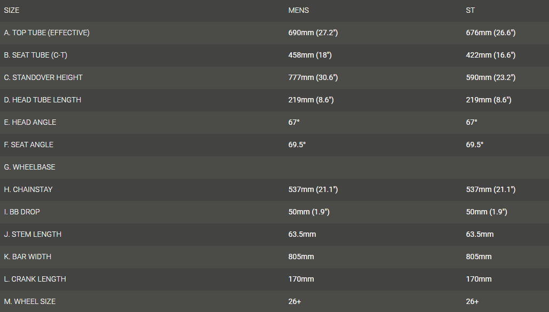Click ST top tube value 676mm
Viewport: 549px width, 312px height.
coord(490,33)
